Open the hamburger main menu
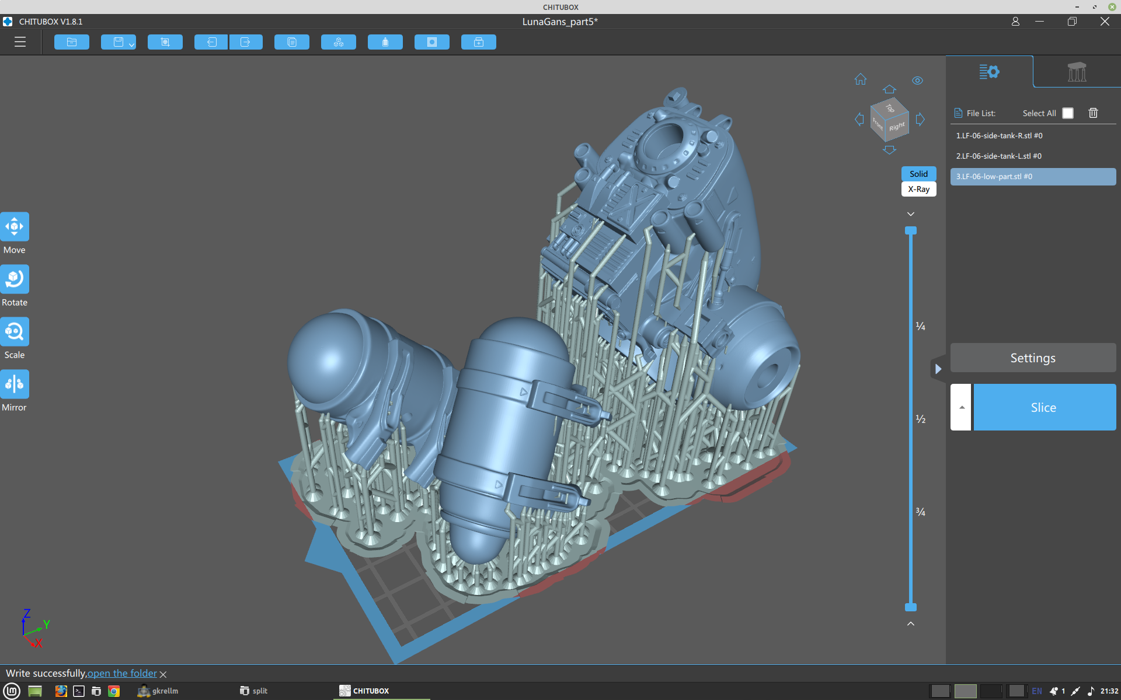The image size is (1121, 700). pyautogui.click(x=20, y=42)
